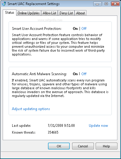Close the Smart UAC Replacement Settings window

pyautogui.click(x=115, y=4)
